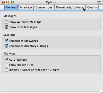Image resolution: width=103 pixels, height=93 pixels.
Task: Open the Connections tab
Action: [44, 7]
